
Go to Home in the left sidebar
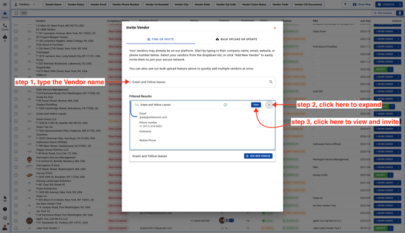click(x=5, y=15)
